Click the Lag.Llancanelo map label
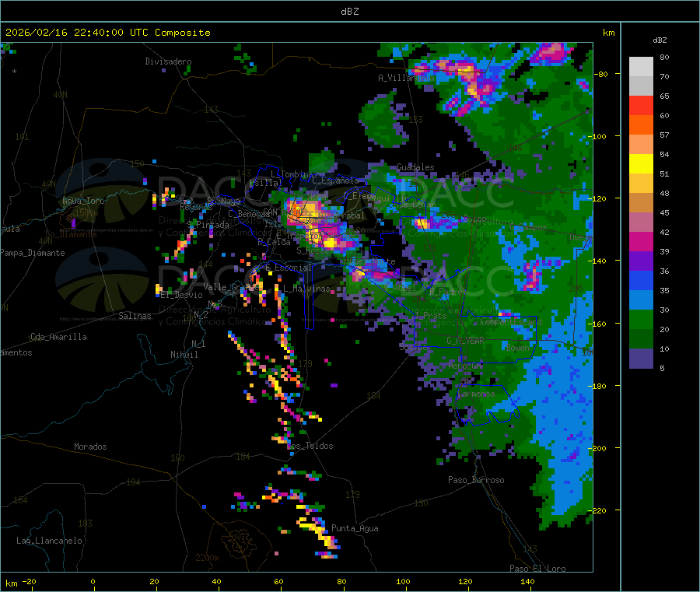 [49, 541]
